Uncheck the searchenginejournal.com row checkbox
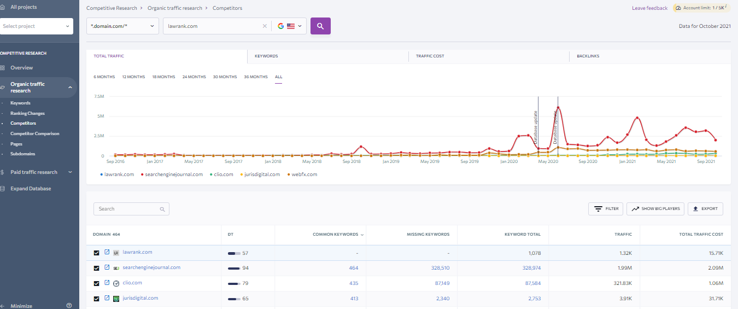This screenshot has width=738, height=309. tap(97, 268)
